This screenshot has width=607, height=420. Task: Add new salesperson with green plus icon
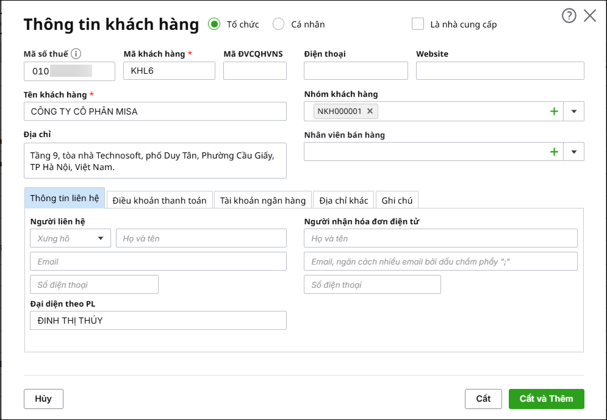(x=554, y=152)
